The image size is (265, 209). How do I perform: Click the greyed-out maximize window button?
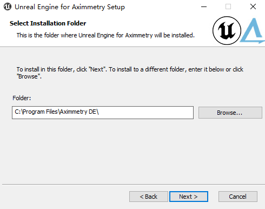(x=228, y=7)
